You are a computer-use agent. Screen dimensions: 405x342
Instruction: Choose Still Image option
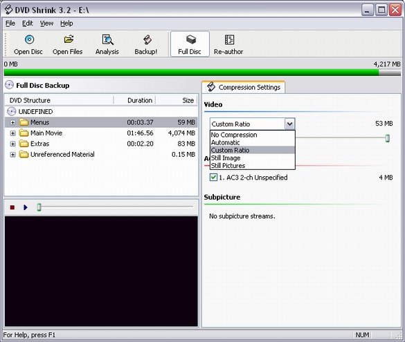(x=253, y=158)
